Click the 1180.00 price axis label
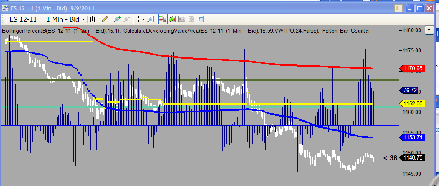Viewport: 439px width, 186px height. point(412,30)
